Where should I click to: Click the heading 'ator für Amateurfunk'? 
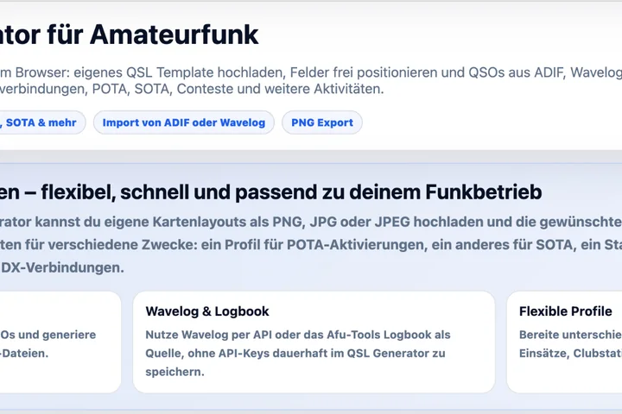[130, 34]
